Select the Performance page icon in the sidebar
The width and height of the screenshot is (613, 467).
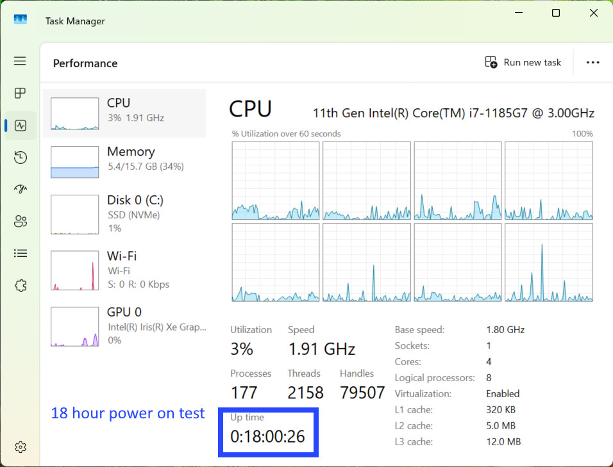(x=21, y=126)
